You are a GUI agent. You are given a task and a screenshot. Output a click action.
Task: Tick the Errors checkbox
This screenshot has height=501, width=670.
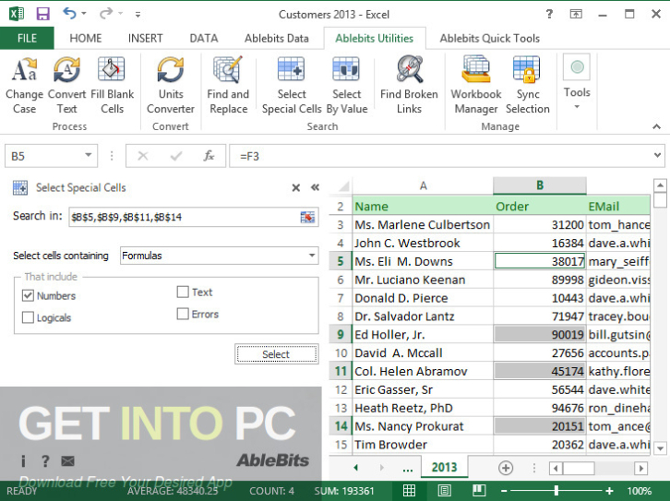click(x=183, y=314)
